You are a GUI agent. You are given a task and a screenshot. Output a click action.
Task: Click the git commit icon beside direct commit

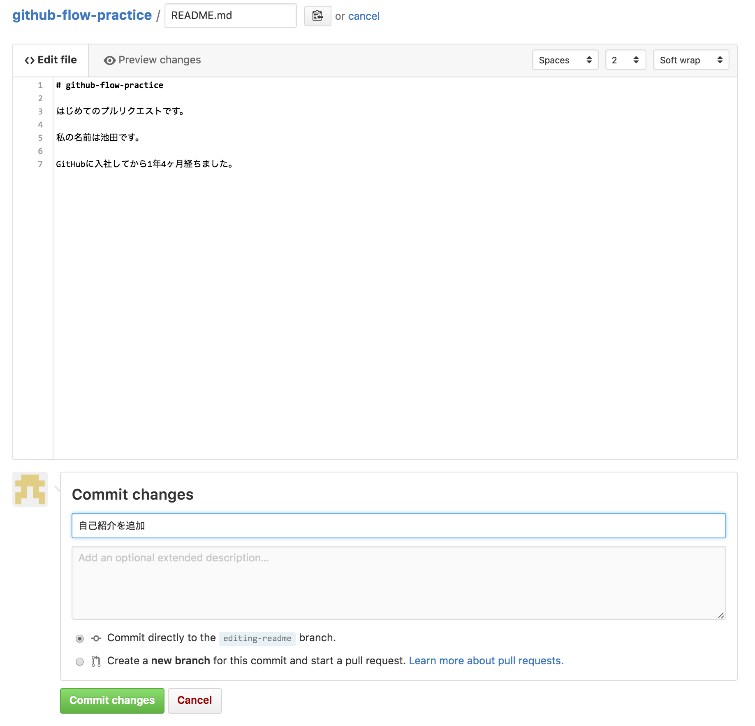[x=96, y=638]
